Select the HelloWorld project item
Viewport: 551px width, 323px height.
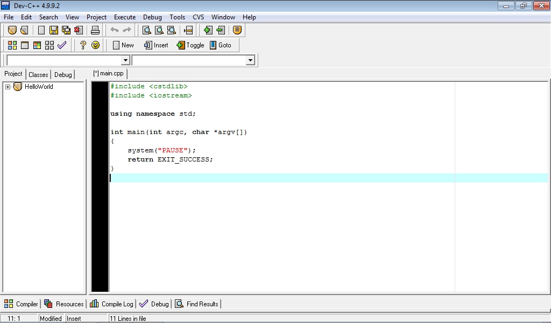coord(39,87)
